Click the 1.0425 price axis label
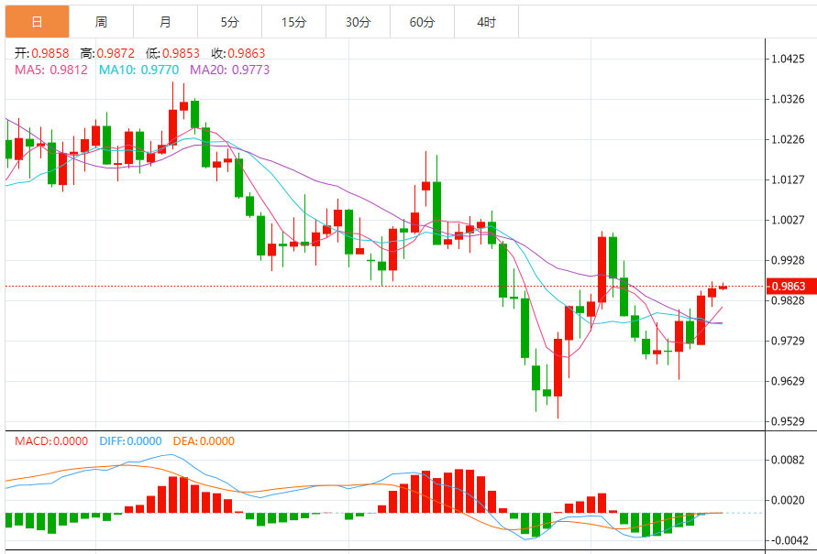Image resolution: width=817 pixels, height=554 pixels. (789, 59)
